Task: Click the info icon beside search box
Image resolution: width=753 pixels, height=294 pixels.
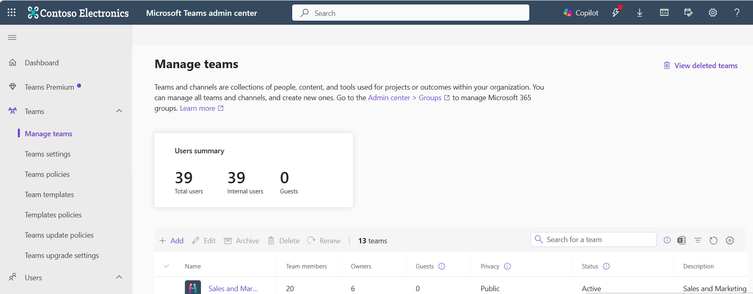Action: tap(667, 240)
